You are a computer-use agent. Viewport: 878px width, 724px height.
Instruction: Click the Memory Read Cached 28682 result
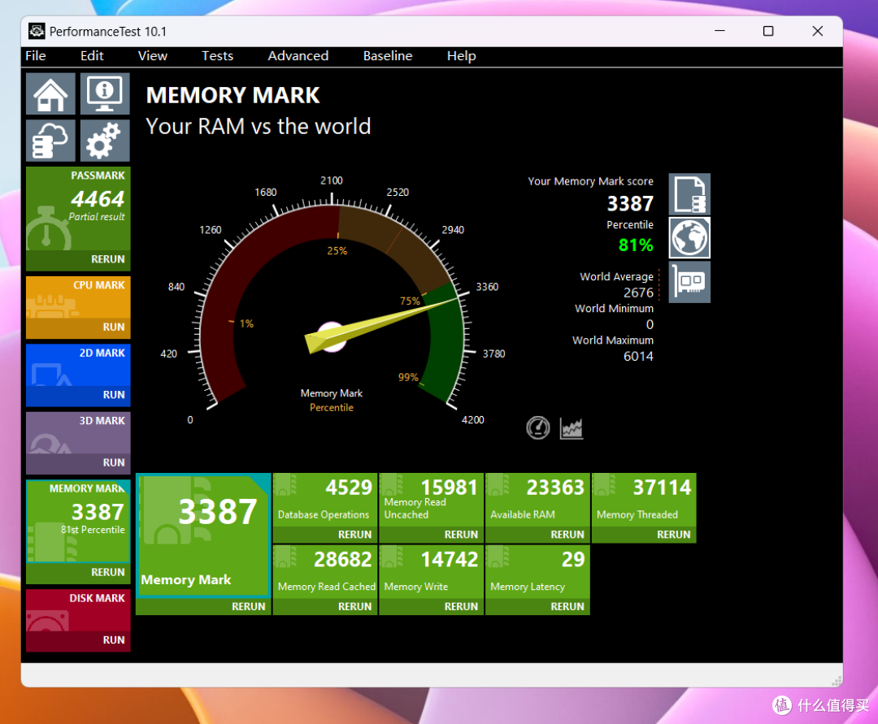tap(325, 572)
